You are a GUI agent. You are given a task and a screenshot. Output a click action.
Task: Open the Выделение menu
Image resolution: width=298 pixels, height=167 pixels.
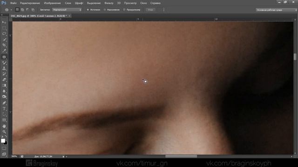coord(94,3)
